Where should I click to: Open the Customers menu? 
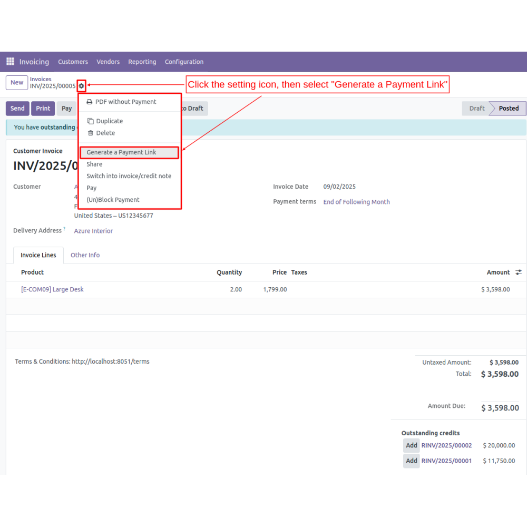73,62
